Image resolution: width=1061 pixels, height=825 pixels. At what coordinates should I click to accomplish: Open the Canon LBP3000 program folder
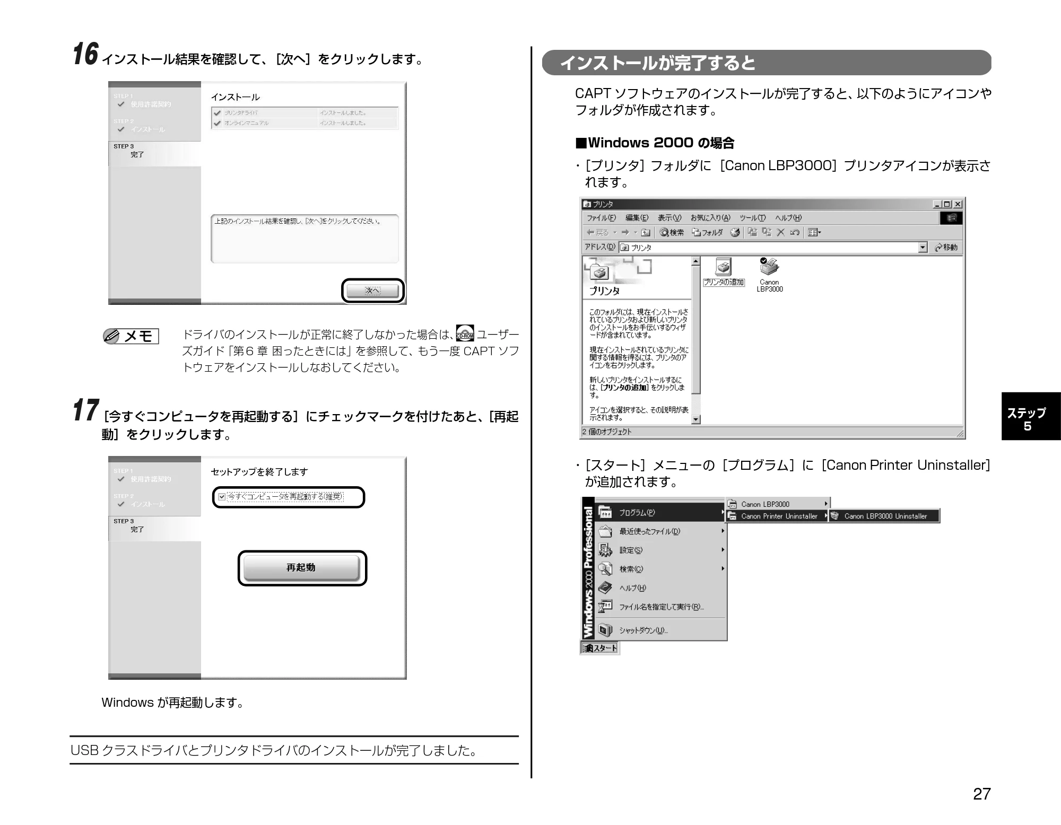[777, 504]
